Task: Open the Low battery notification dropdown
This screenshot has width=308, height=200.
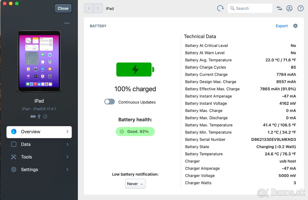Action: tap(135, 184)
